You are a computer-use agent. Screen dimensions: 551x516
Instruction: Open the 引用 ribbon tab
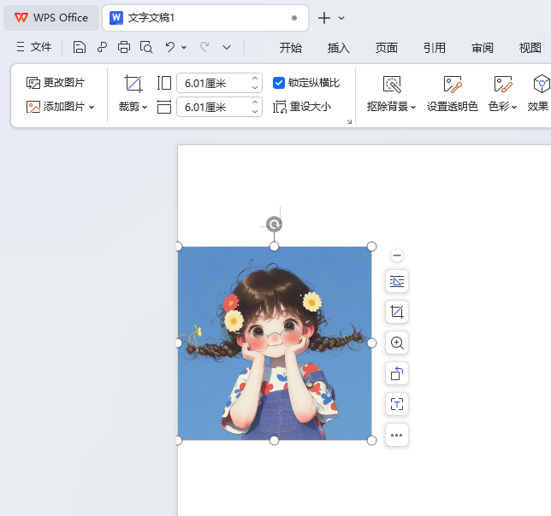tap(435, 48)
